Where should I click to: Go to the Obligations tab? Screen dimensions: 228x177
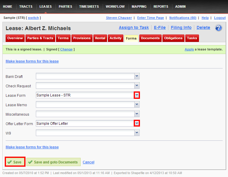pos(173,38)
